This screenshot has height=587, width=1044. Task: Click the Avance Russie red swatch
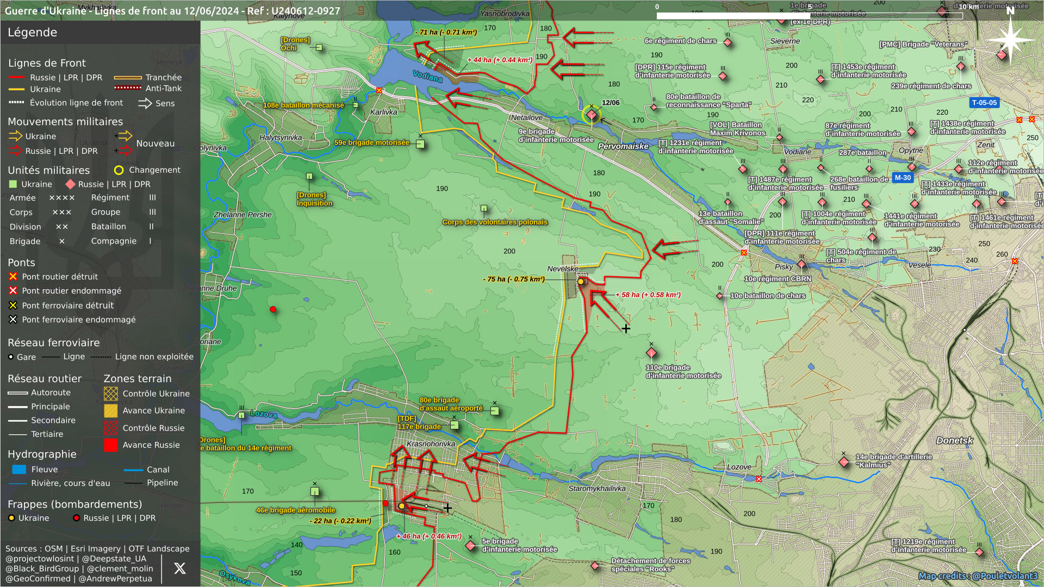[110, 445]
